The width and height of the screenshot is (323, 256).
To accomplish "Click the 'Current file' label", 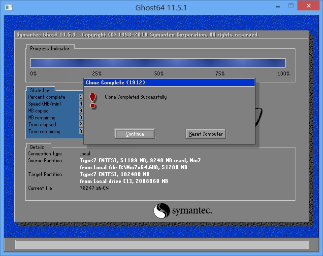I will pyautogui.click(x=40, y=188).
